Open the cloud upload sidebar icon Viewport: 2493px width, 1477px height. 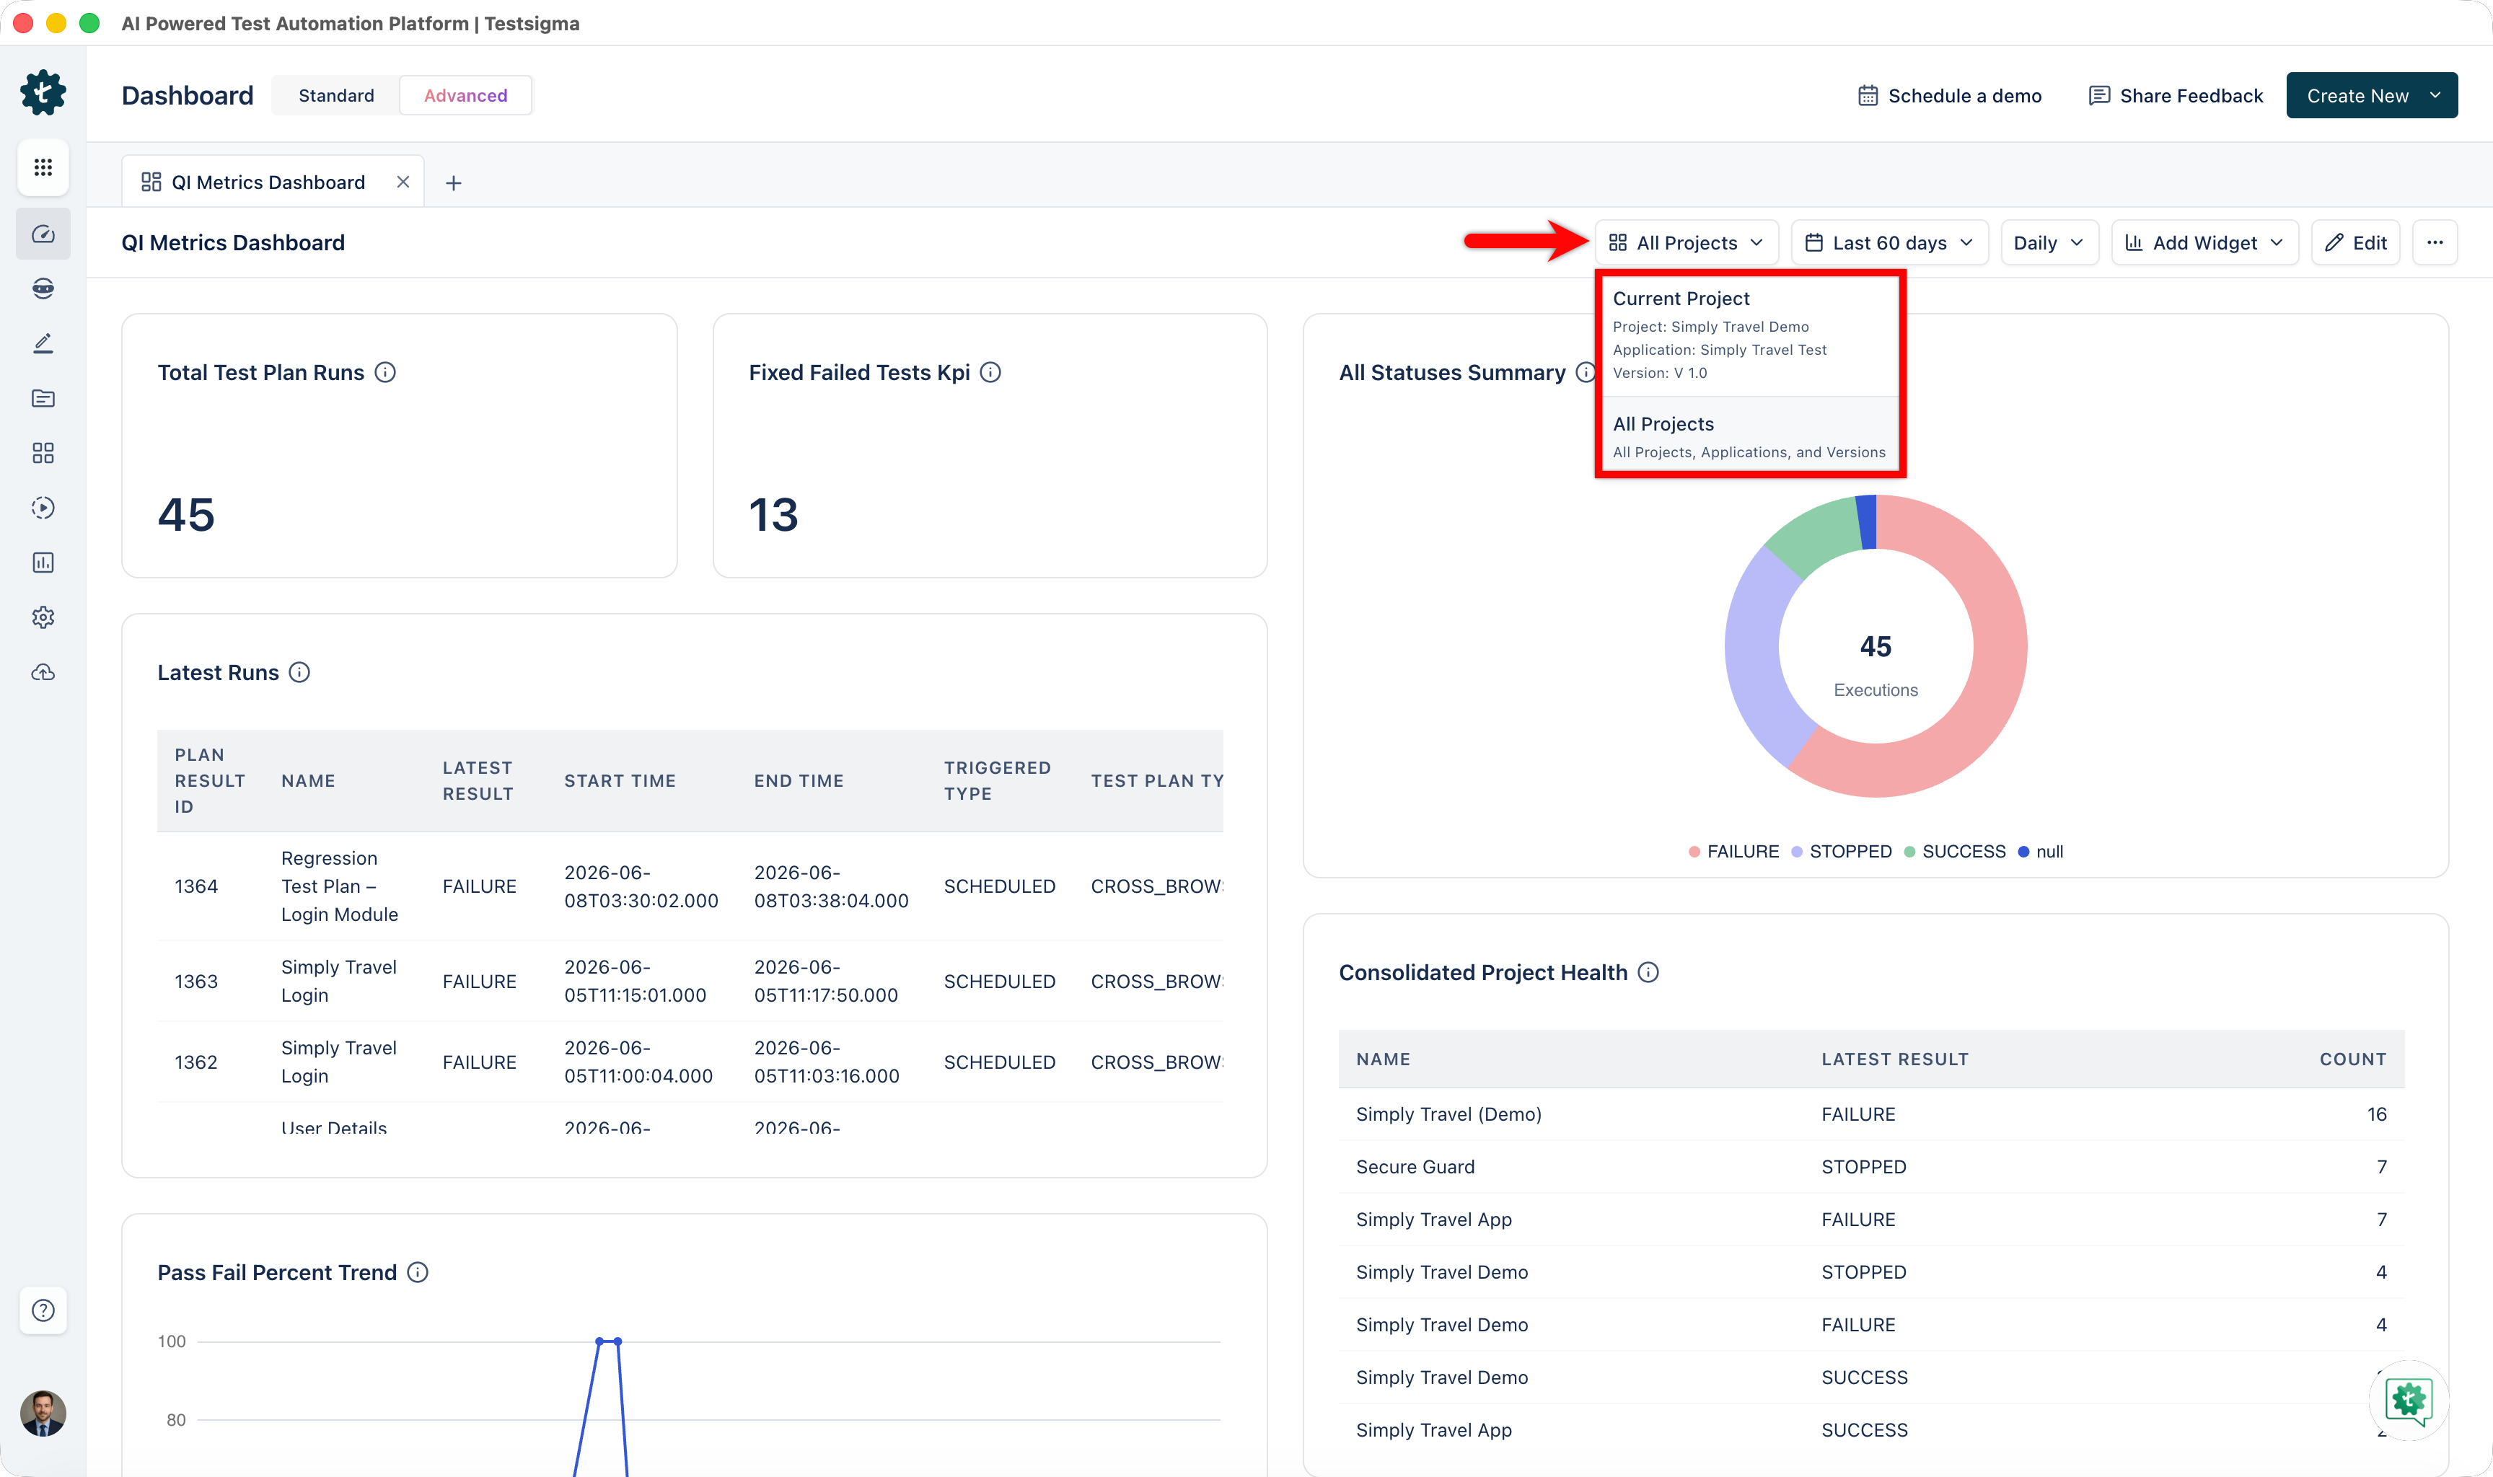43,672
